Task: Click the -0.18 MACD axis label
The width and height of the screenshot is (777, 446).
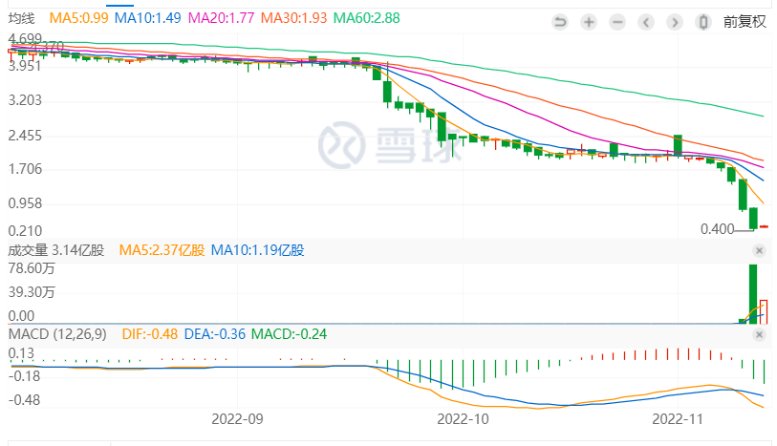Action: pos(24,376)
